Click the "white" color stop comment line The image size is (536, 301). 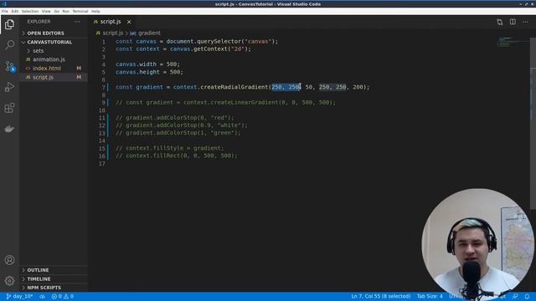(182, 125)
